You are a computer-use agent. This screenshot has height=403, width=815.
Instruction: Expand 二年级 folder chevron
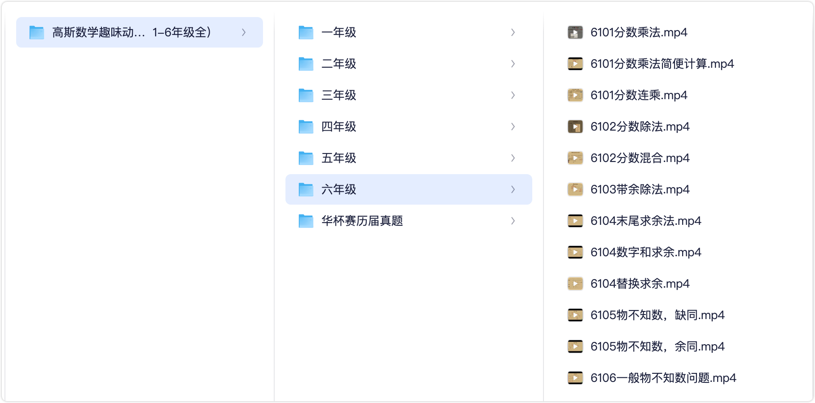(x=513, y=64)
